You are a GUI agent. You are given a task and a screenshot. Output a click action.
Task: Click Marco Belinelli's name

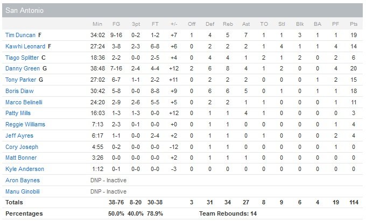22,102
